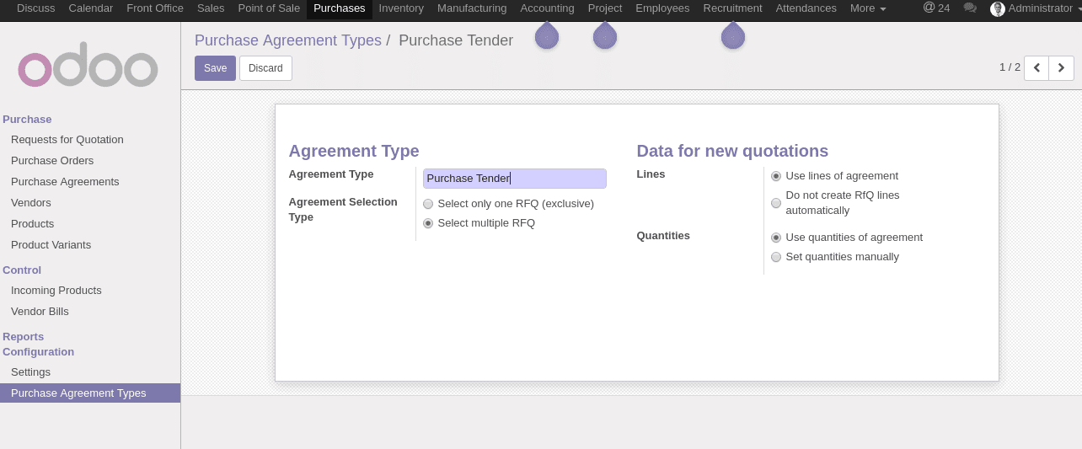The image size is (1082, 449).
Task: Open Purchase Agreements in sidebar
Action: [65, 182]
